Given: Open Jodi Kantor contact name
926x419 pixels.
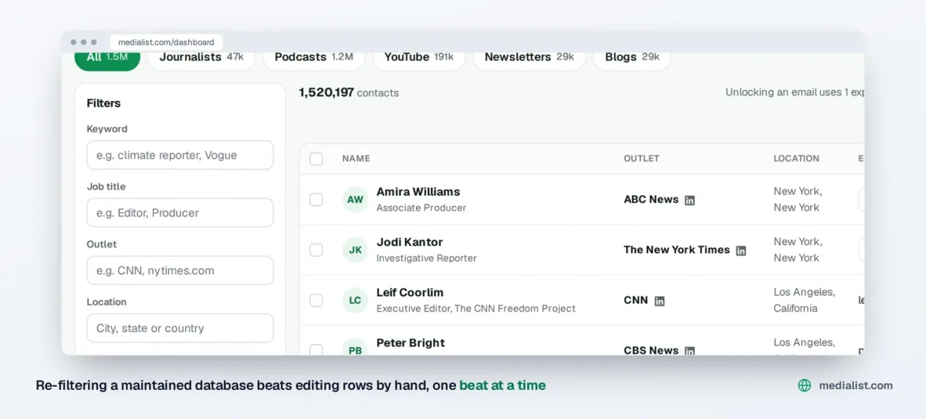Looking at the screenshot, I should 410,242.
